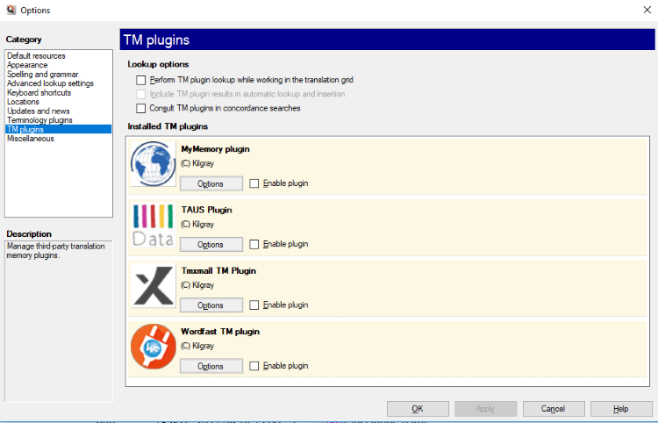
Task: Open Options for Tmxmall TM Plugin
Action: 211,305
